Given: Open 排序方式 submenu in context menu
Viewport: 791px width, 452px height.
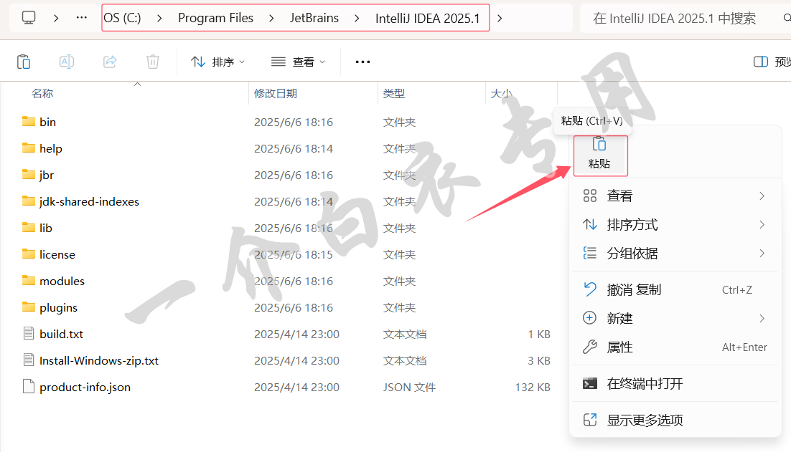Looking at the screenshot, I should [675, 224].
